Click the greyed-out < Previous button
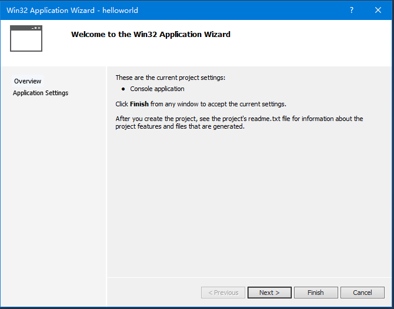The width and height of the screenshot is (394, 309). 222,293
